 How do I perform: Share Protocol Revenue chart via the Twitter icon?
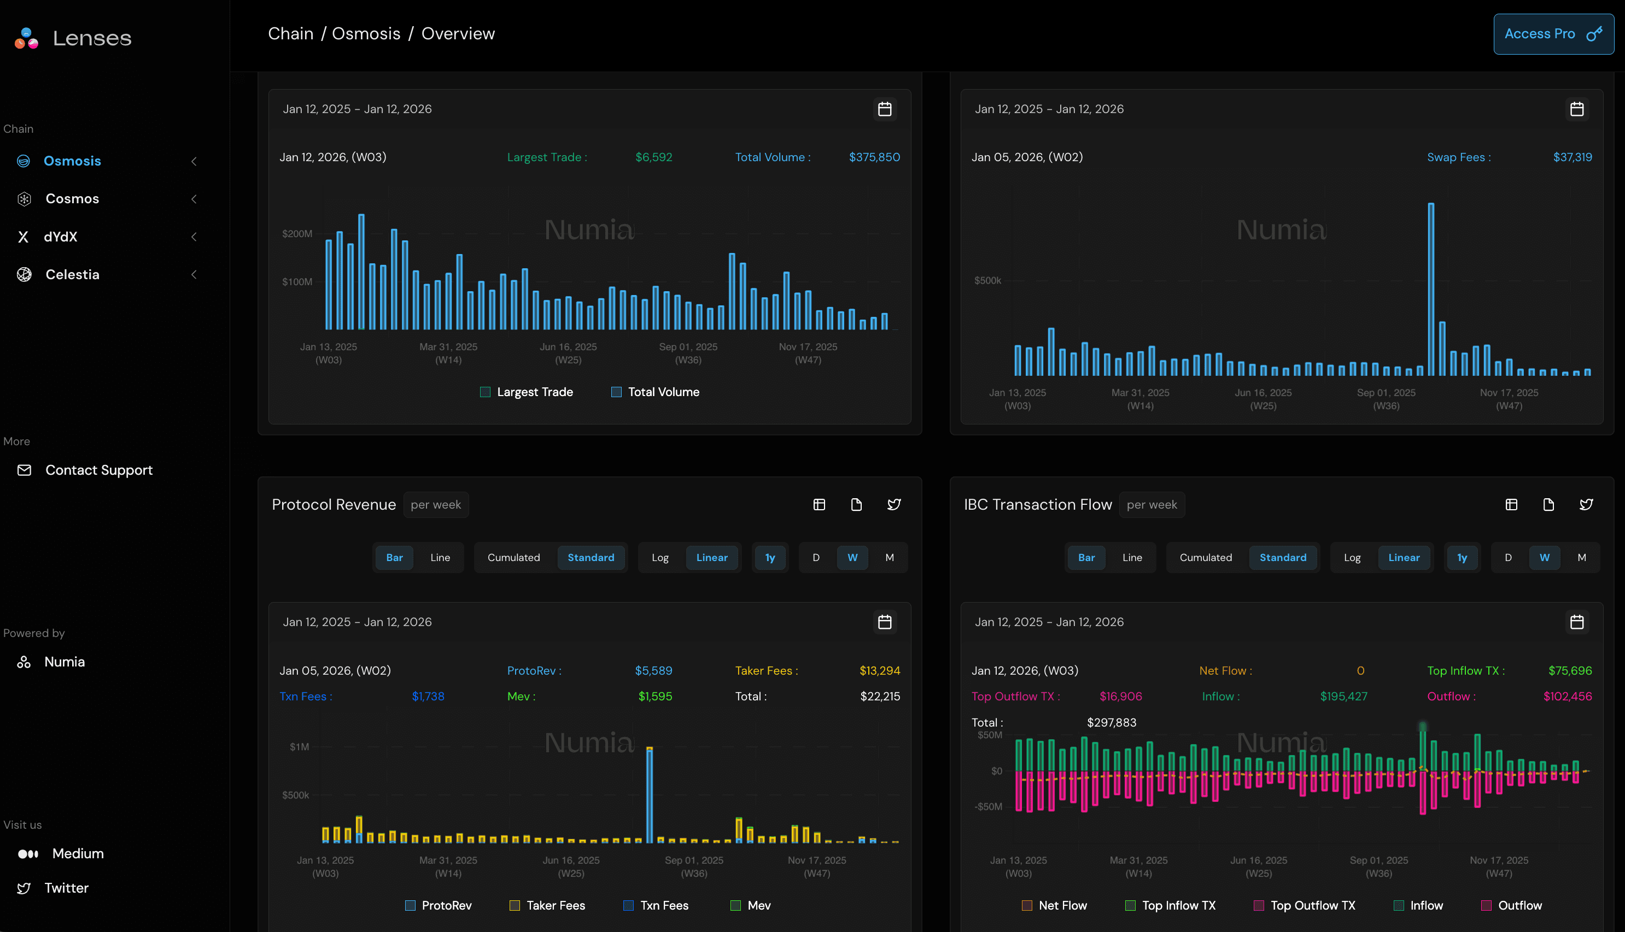coord(893,504)
